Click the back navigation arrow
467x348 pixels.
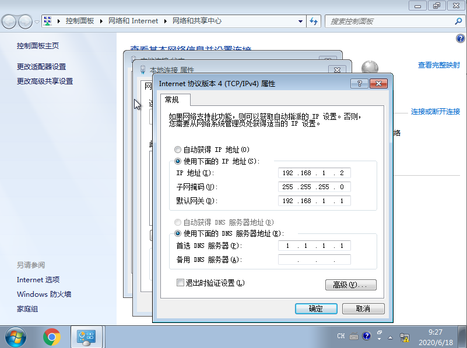(8, 21)
